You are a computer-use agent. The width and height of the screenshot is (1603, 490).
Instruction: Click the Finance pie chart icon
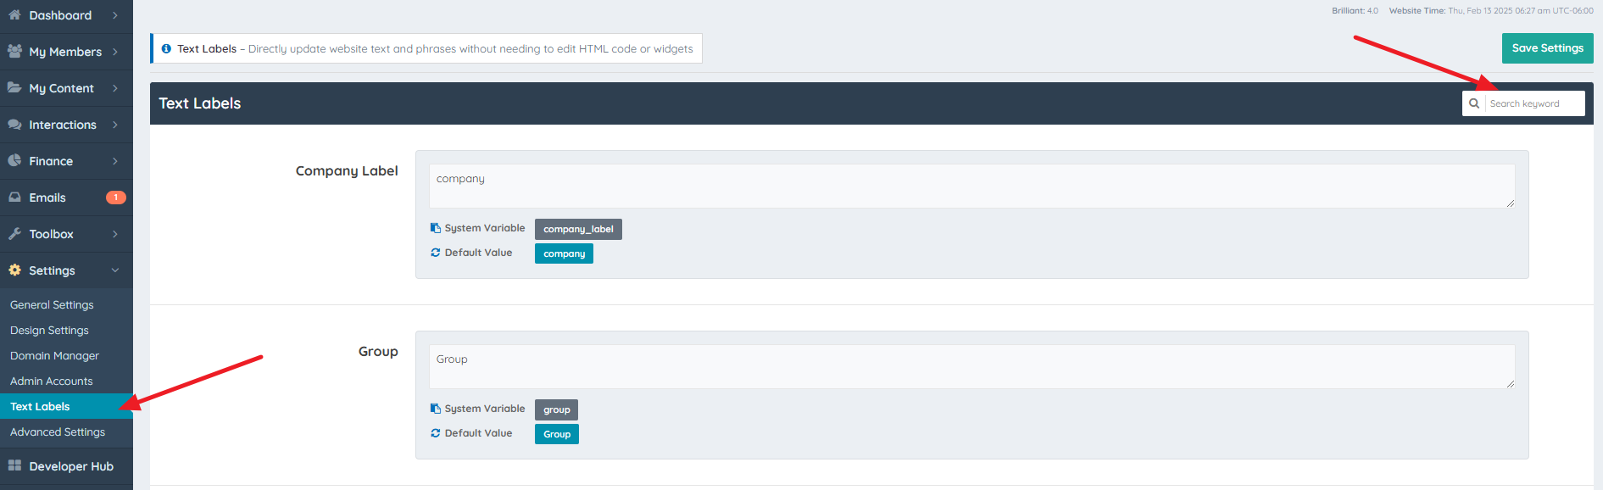point(14,160)
